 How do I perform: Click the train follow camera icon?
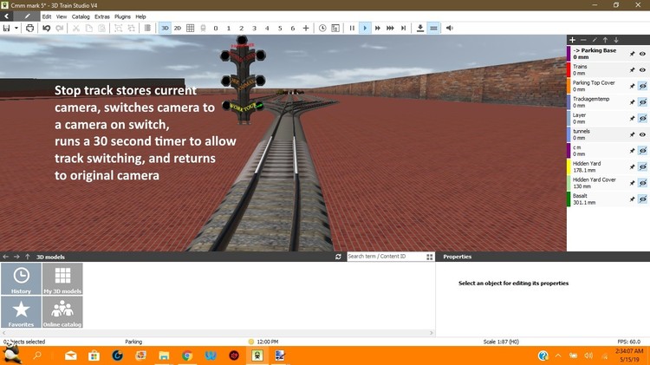tap(203, 29)
